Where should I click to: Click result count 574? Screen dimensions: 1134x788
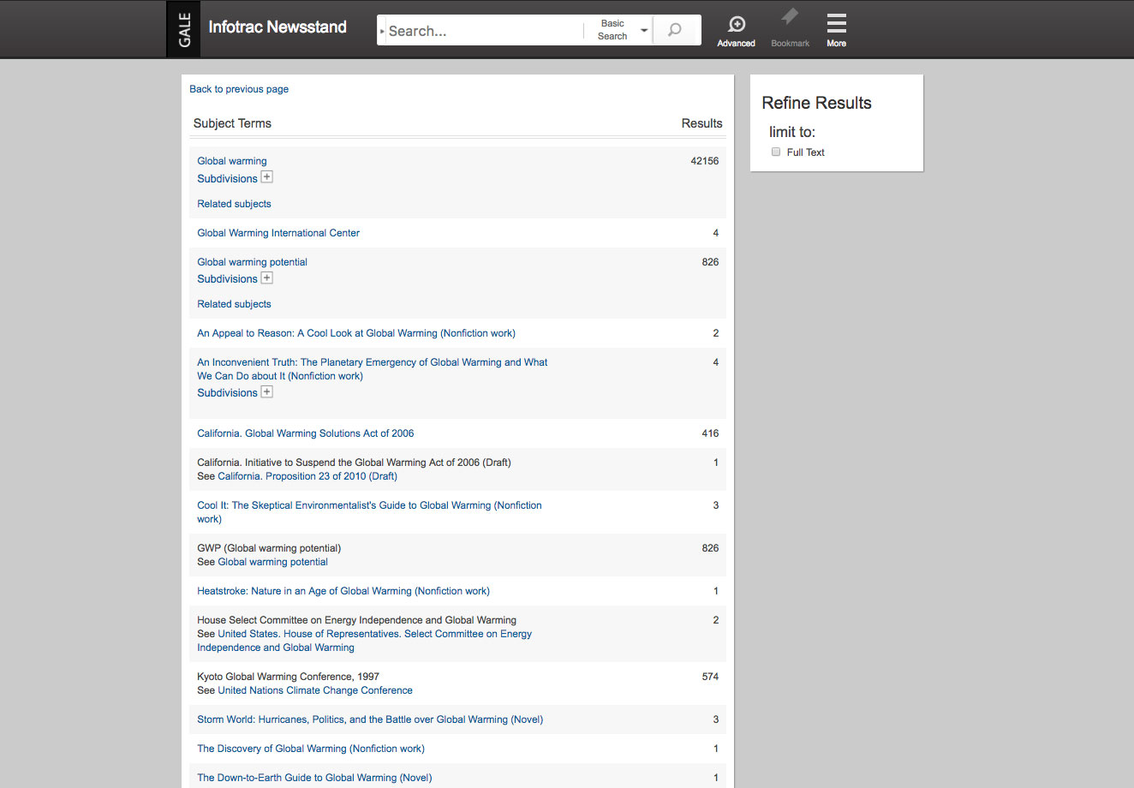tap(710, 677)
